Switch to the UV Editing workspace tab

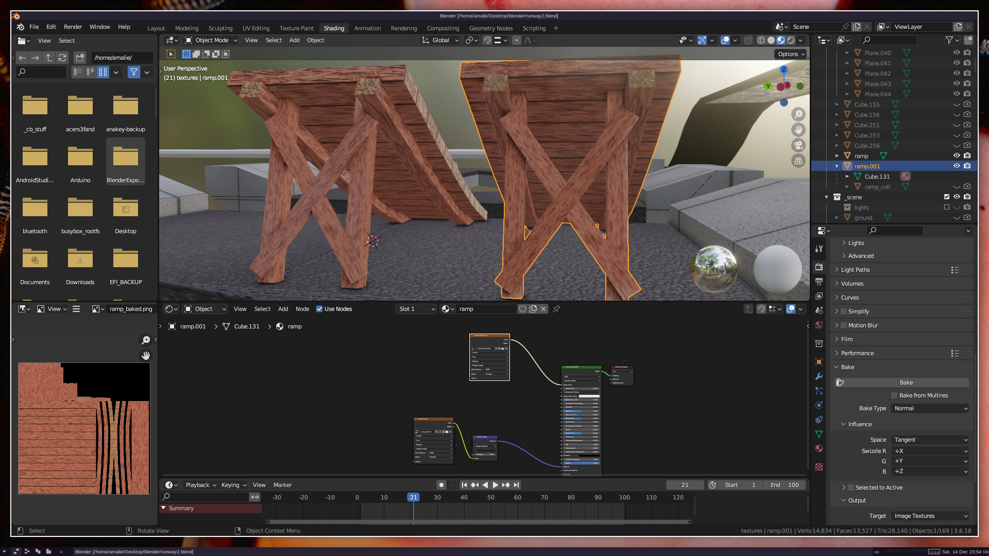pos(256,28)
